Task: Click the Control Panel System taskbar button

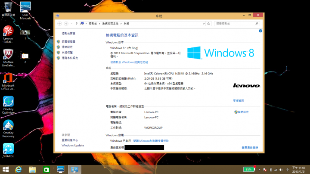Action: point(74,169)
